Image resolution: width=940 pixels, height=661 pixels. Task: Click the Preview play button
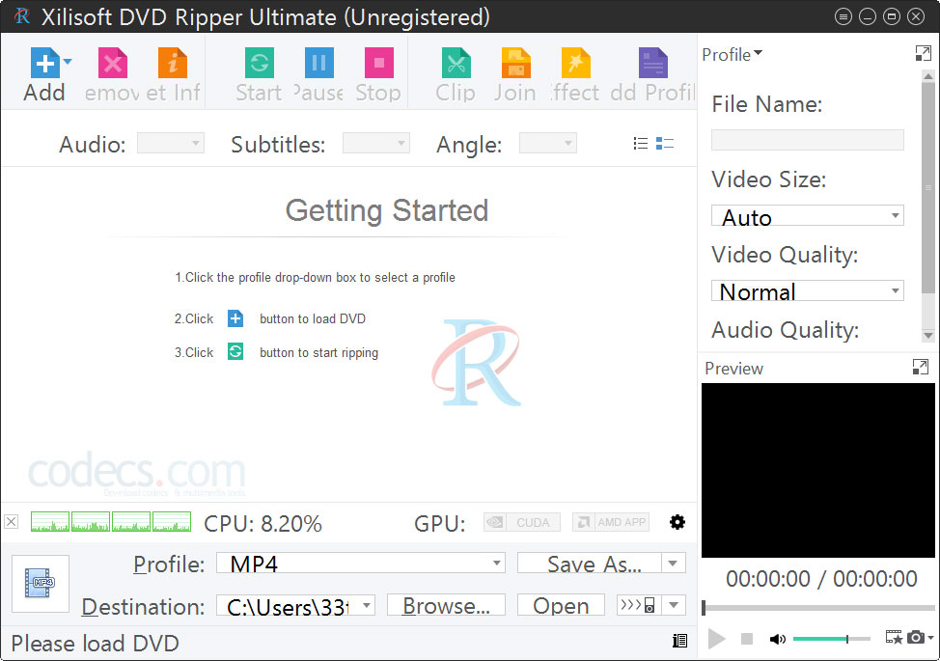click(716, 639)
